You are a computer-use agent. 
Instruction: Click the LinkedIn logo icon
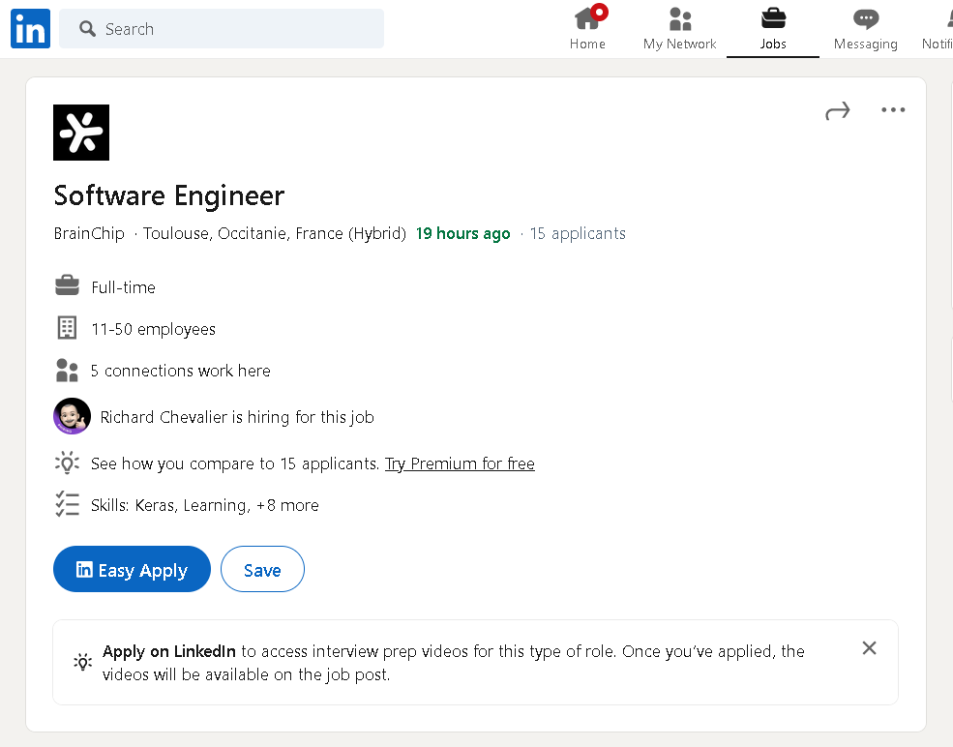click(x=30, y=29)
